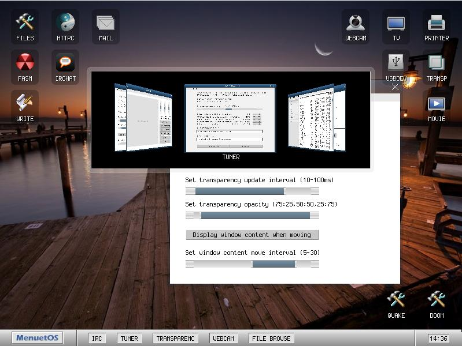Launch the WRITE editor icon
The width and height of the screenshot is (462, 346).
(x=25, y=107)
